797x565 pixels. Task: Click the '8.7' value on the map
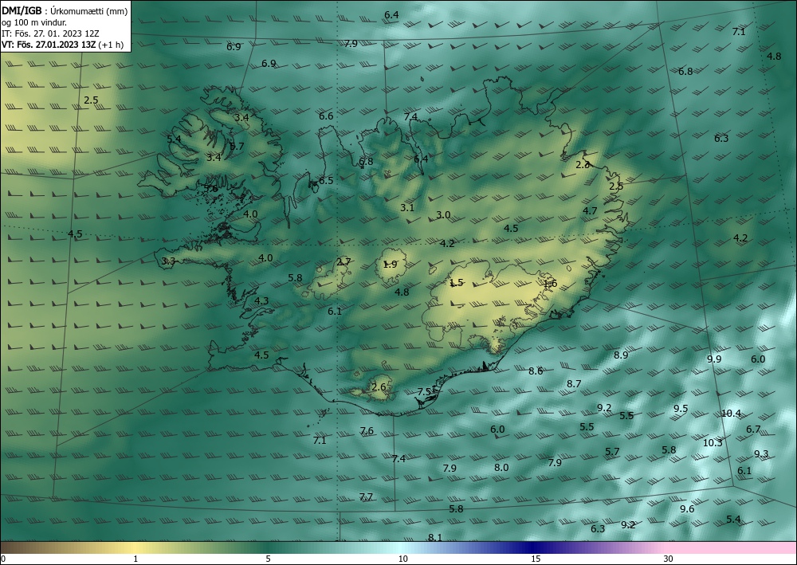coord(574,383)
